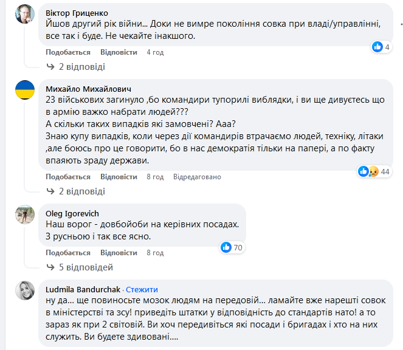The width and height of the screenshot is (403, 350).
Task: Click Ludmila Bandurchak's profile avatar
Action: click(x=24, y=290)
